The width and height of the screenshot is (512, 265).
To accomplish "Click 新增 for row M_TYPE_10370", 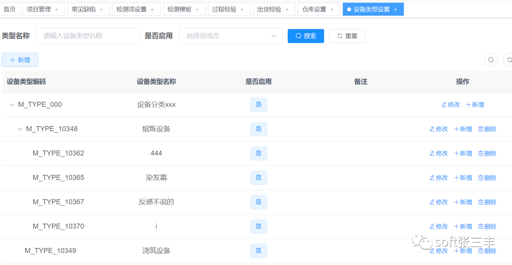I will 463,227.
